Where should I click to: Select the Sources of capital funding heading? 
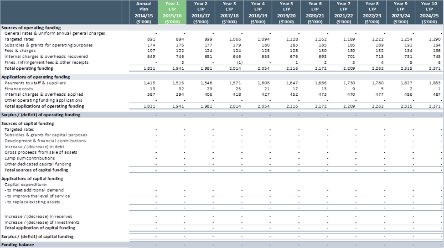[27, 124]
